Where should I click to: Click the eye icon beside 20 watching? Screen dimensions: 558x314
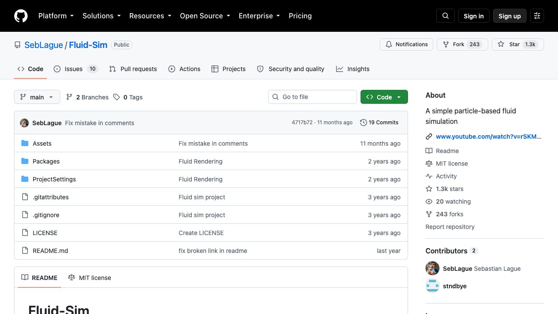coord(429,201)
